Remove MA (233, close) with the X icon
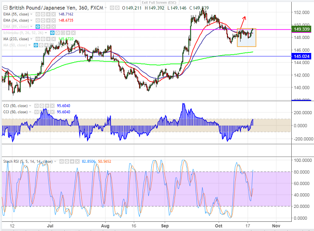The width and height of the screenshot is (314, 231). [x=53, y=39]
